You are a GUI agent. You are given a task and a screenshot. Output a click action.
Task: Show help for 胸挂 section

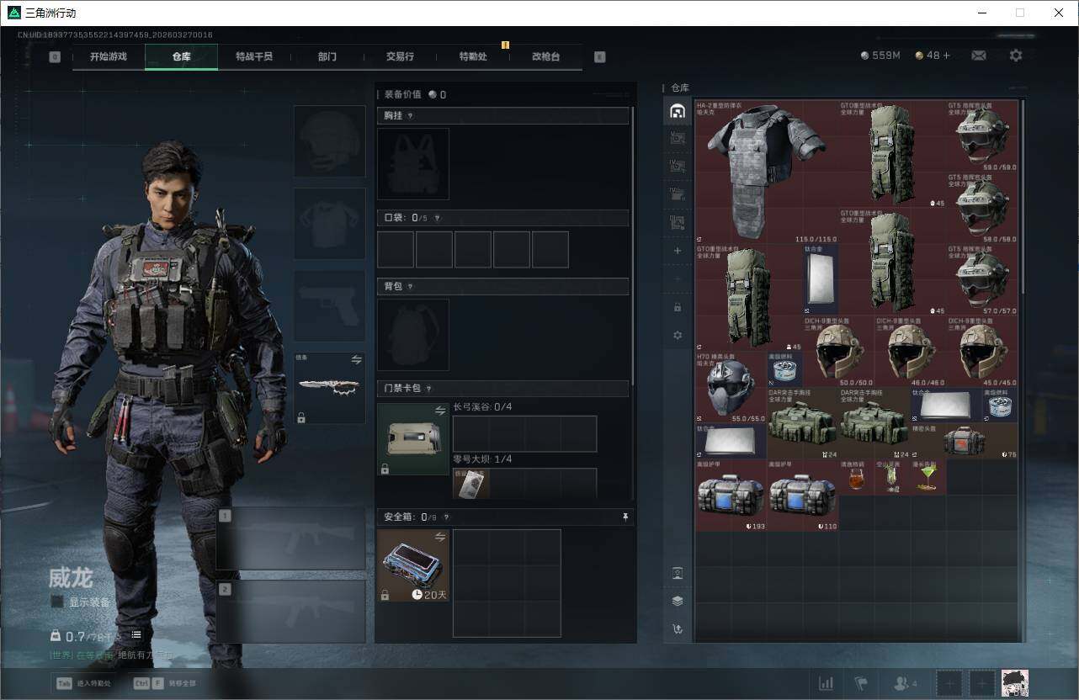point(411,116)
